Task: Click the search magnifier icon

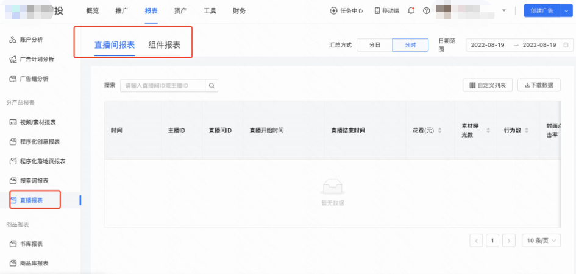Action: tap(212, 85)
